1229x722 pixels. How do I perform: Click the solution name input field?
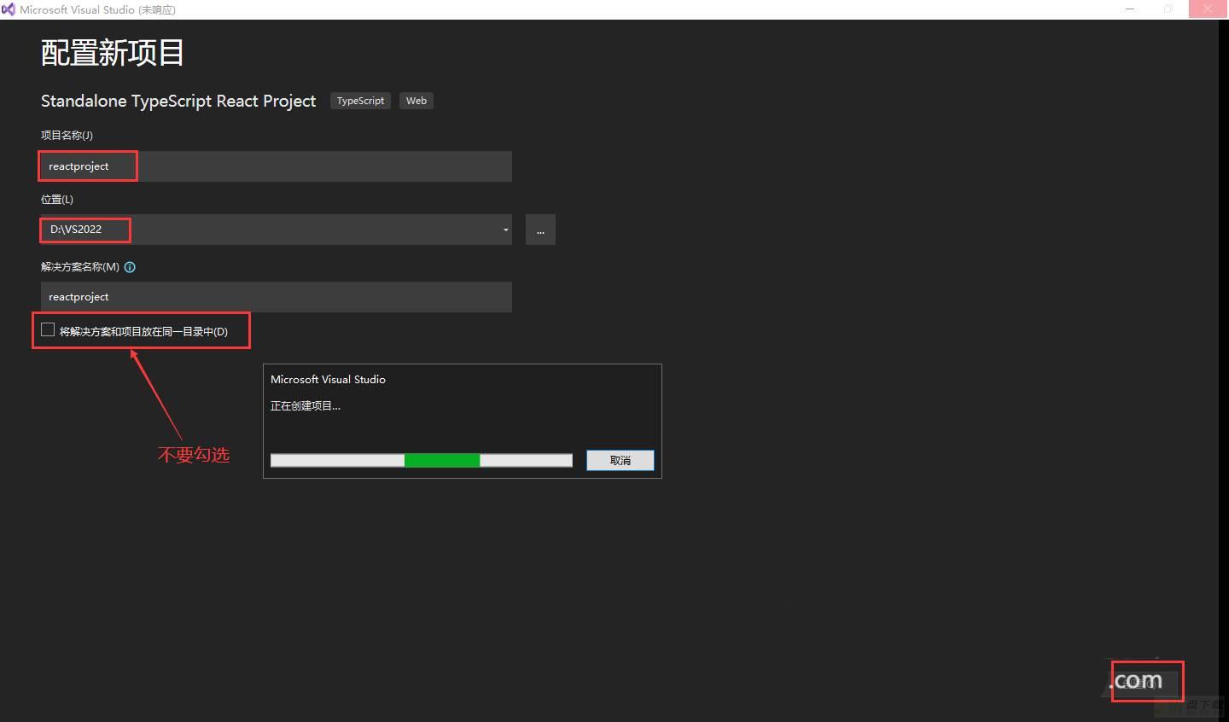point(277,297)
